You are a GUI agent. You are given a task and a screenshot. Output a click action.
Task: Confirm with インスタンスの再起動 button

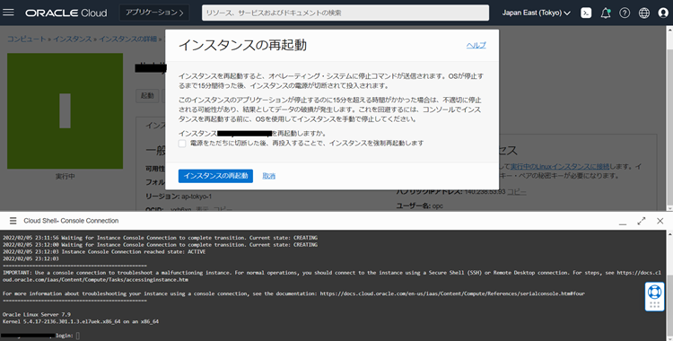[x=215, y=176]
